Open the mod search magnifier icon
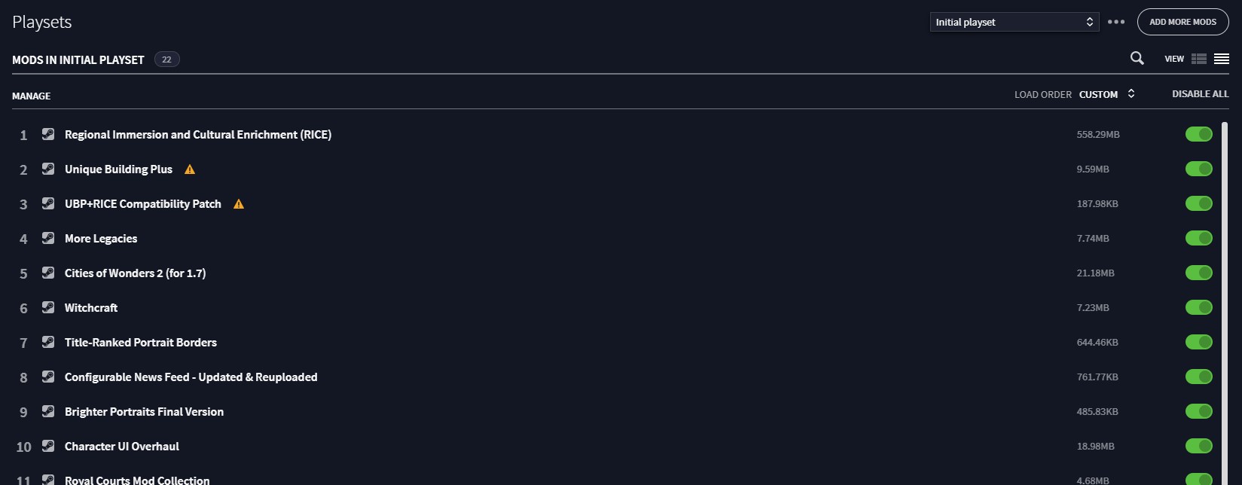The width and height of the screenshot is (1242, 485). 1137,58
